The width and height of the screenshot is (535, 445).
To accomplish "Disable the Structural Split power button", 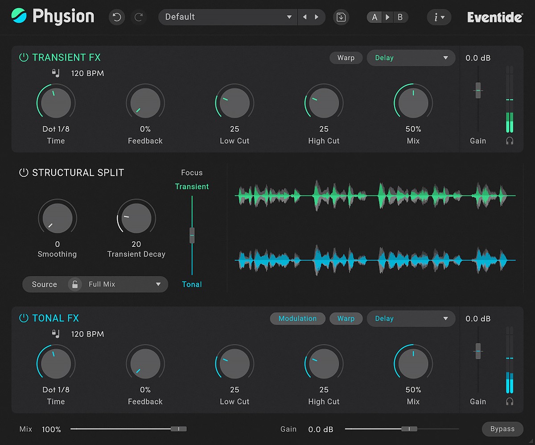I will coord(24,173).
